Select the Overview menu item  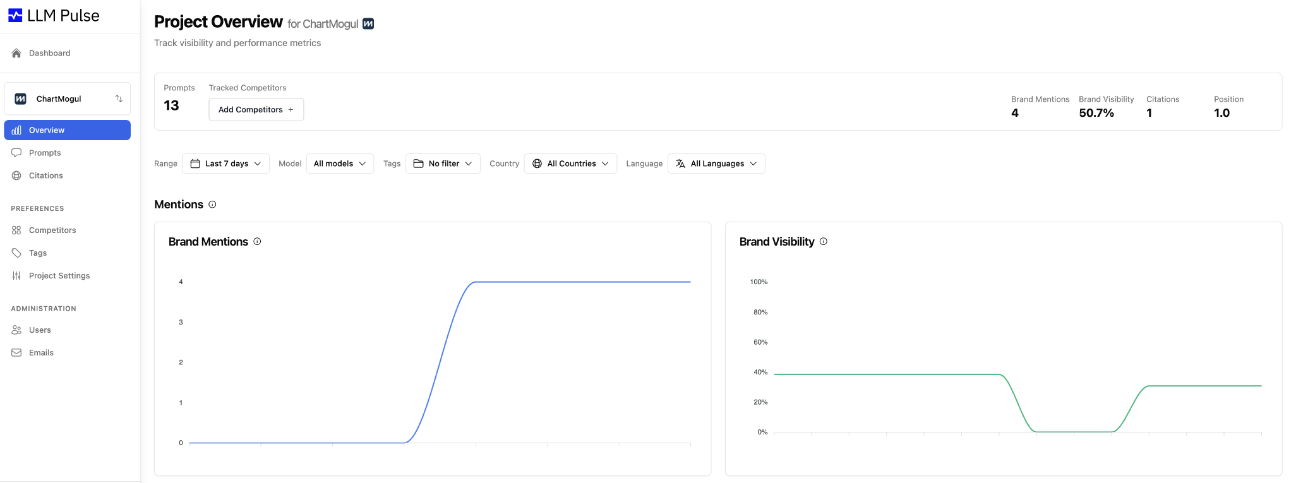tap(68, 130)
